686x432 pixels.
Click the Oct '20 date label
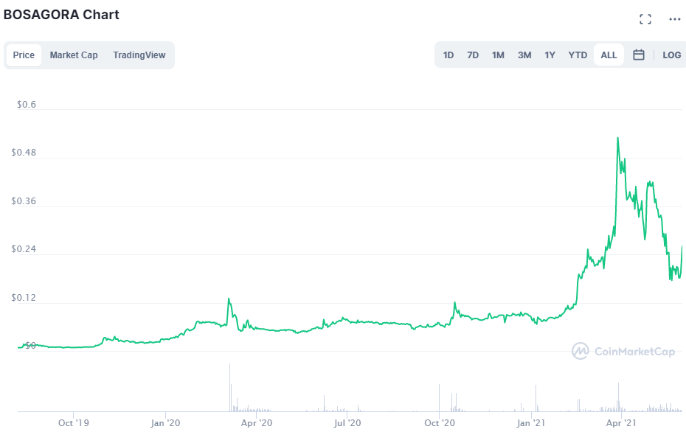point(440,423)
